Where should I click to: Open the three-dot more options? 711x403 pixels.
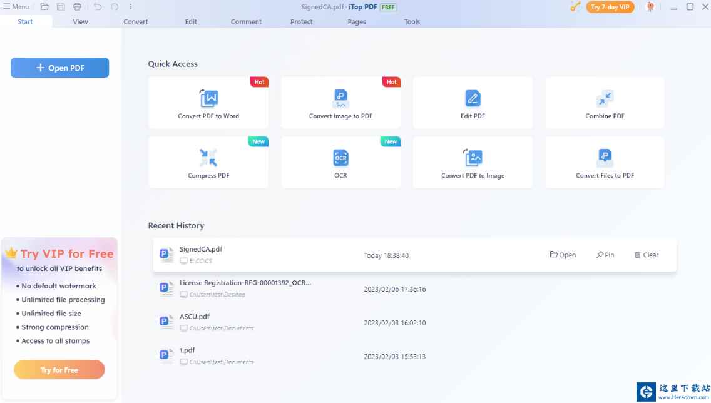point(131,7)
